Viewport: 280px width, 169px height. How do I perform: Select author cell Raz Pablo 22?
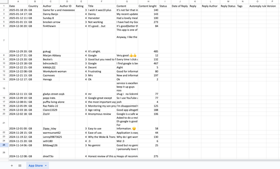50,106
